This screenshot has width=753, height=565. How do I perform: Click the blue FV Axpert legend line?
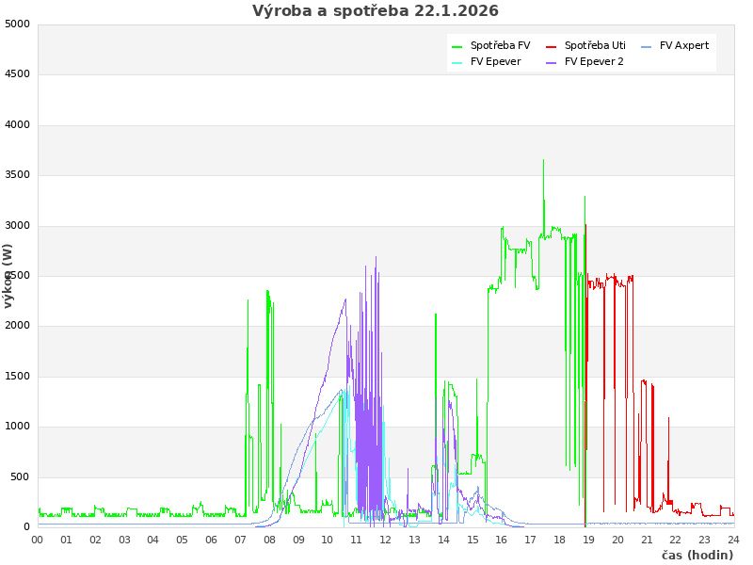pyautogui.click(x=646, y=46)
